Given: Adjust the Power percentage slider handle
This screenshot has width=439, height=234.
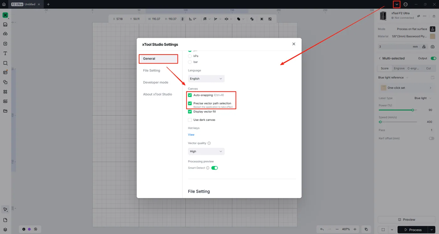Looking at the screenshot, I should 413,110.
